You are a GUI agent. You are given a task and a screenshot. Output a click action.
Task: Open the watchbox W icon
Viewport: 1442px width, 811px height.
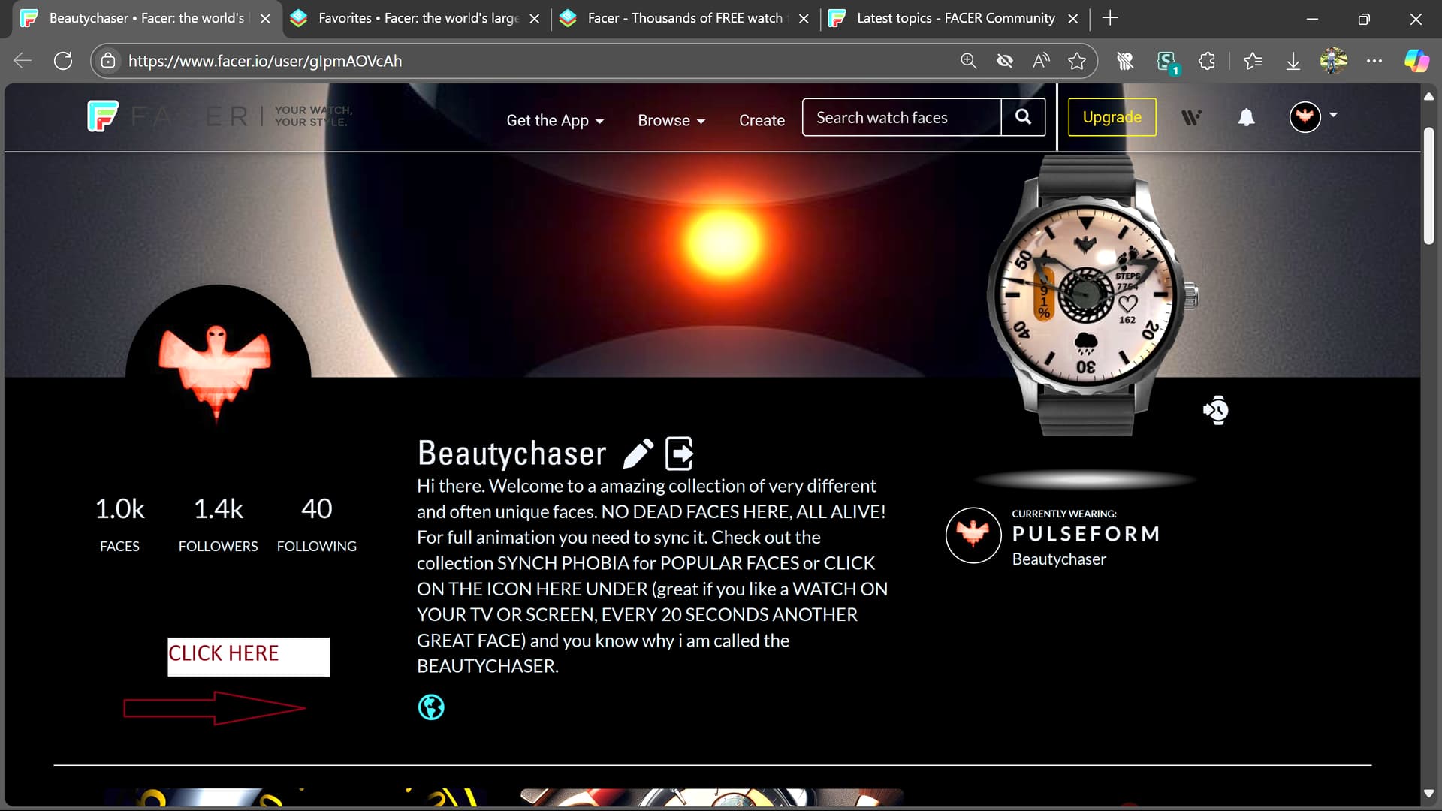[x=1191, y=117]
